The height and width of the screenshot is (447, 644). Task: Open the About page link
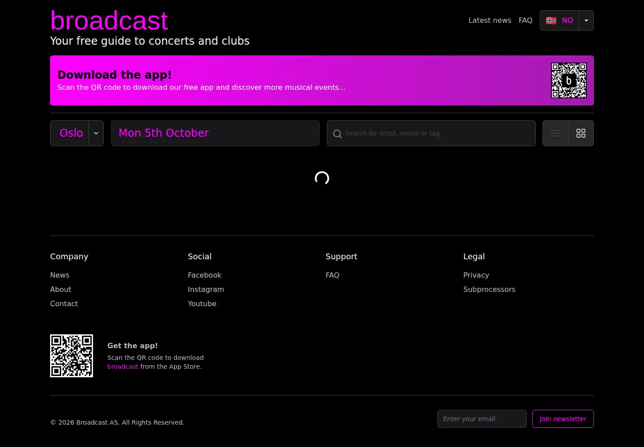[61, 289]
